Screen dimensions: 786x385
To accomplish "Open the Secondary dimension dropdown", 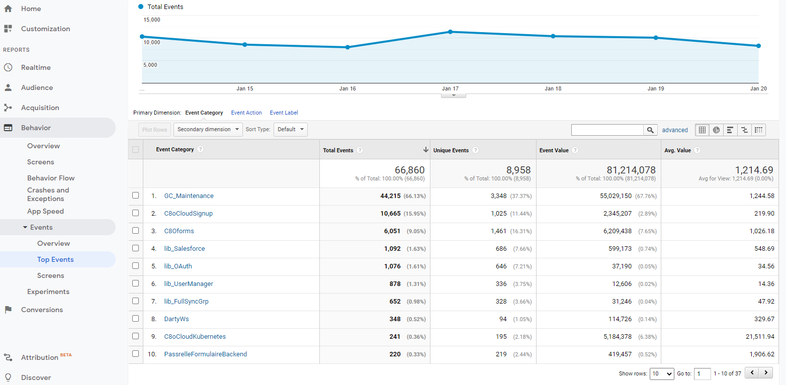I will point(208,130).
